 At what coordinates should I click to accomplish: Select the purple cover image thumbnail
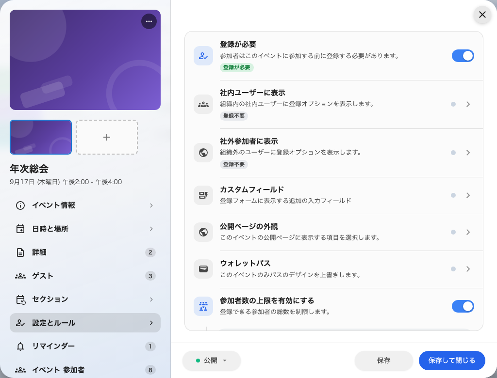tap(41, 137)
